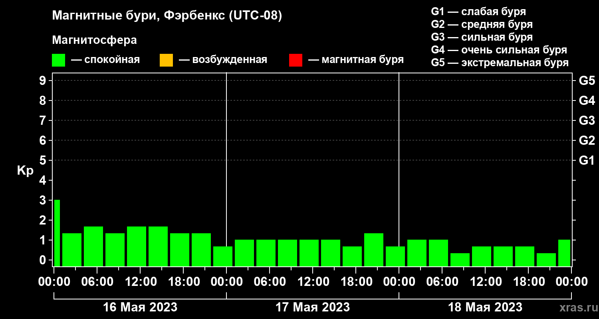Click the '06:00' time label under 17 May
The width and height of the screenshot is (599, 319).
[x=270, y=282]
